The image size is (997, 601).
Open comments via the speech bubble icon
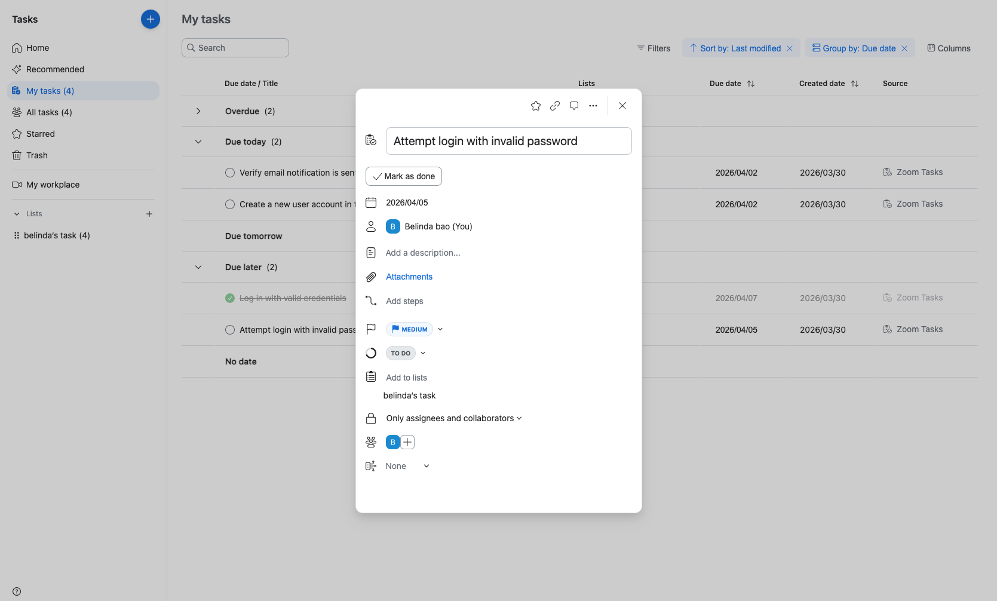(x=574, y=106)
